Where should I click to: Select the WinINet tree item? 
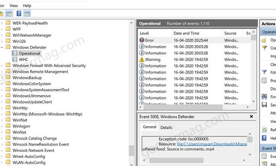[20, 120]
